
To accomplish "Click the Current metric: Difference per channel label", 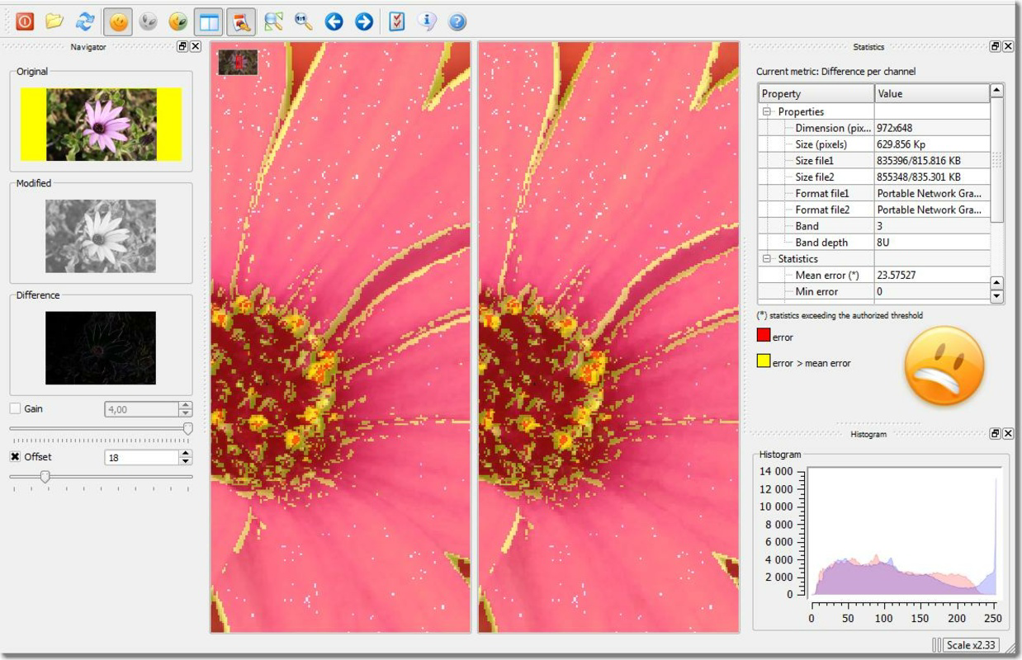I will 835,72.
